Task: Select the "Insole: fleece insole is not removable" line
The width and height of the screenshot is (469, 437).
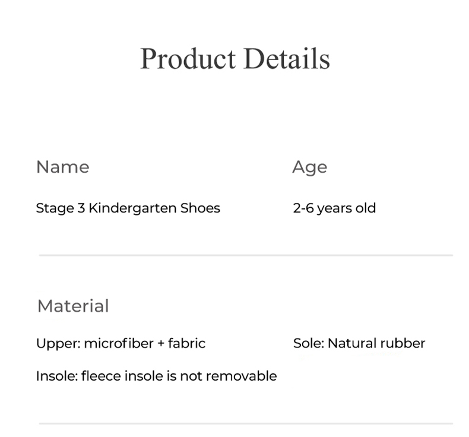Action: click(x=156, y=376)
